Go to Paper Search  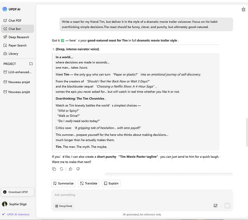pyautogui.click(x=17, y=45)
